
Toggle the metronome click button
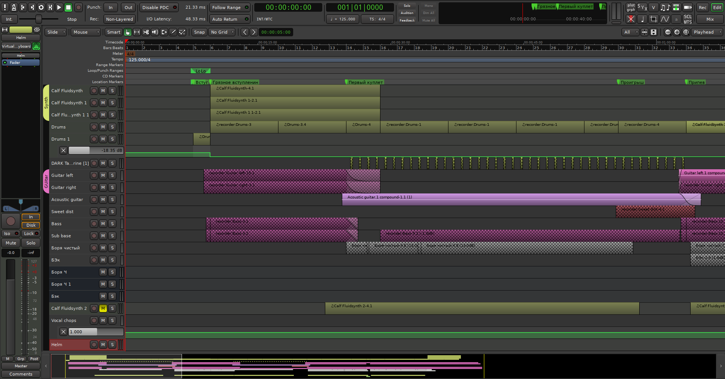pyautogui.click(x=14, y=7)
